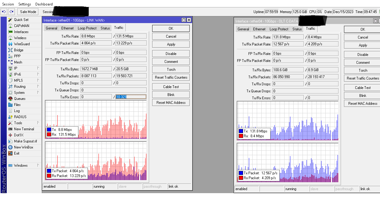Click the Redo arrow in the toolbar

tap(12, 12)
